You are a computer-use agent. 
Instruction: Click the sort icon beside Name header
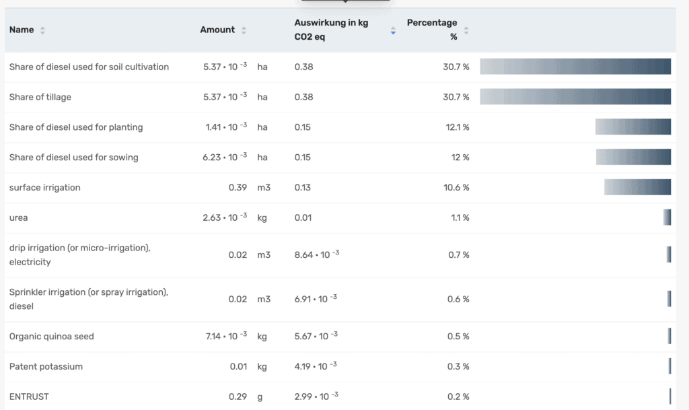[x=42, y=30]
